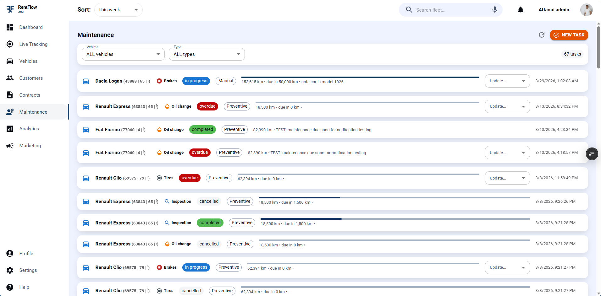The width and height of the screenshot is (601, 296).
Task: Click the Help question mark icon
Action: click(x=10, y=287)
